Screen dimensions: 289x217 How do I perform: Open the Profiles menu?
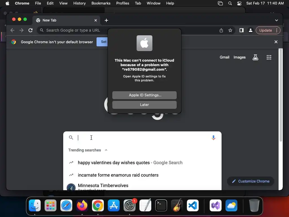(x=122, y=3)
